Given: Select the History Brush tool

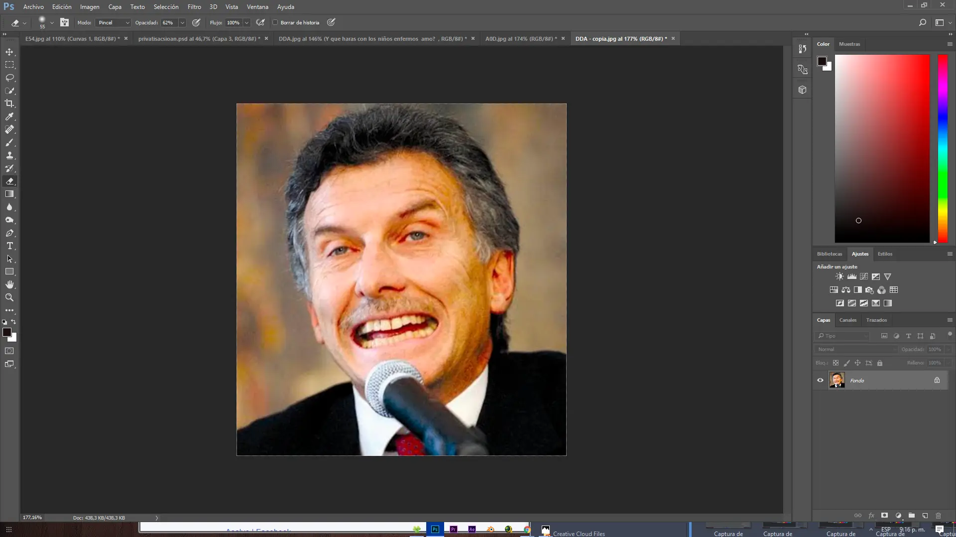Looking at the screenshot, I should pyautogui.click(x=9, y=168).
